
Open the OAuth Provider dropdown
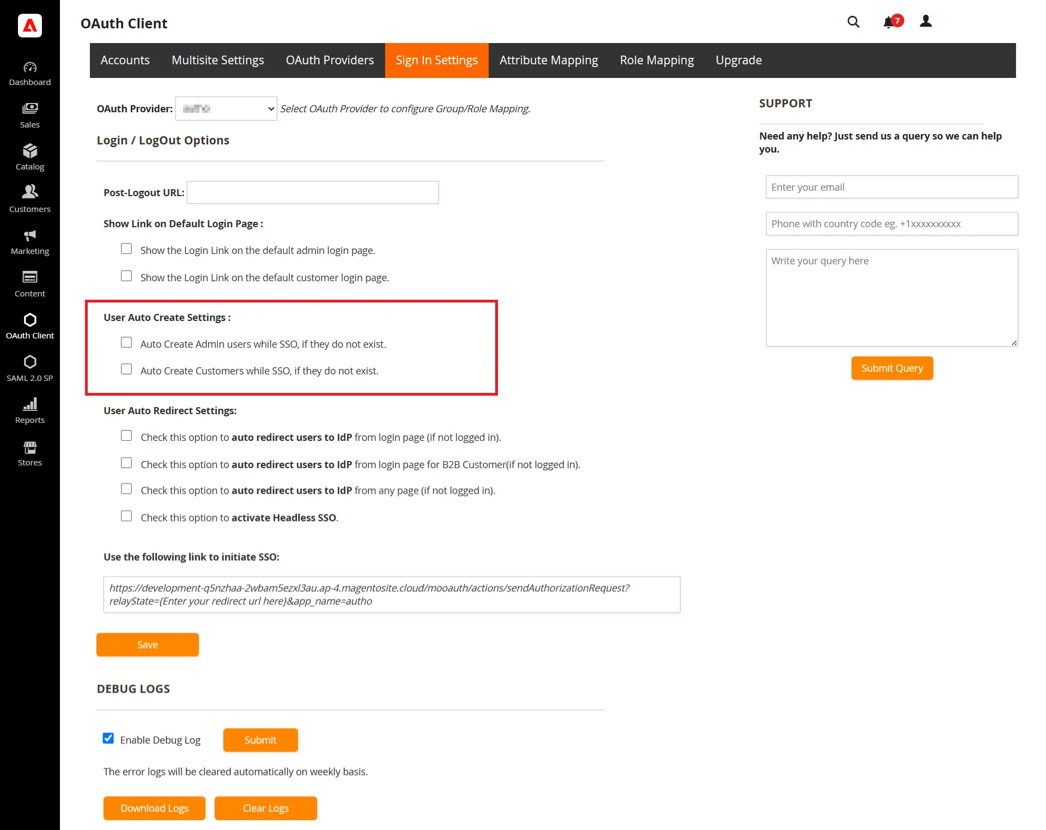[x=226, y=108]
